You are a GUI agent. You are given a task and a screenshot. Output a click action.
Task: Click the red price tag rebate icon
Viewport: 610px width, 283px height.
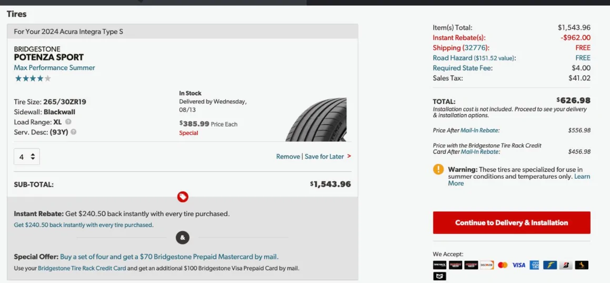point(183,197)
